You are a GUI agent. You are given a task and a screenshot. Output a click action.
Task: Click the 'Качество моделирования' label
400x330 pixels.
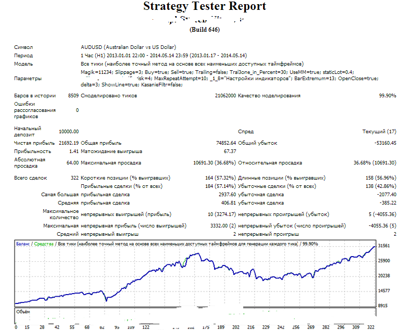click(269, 96)
